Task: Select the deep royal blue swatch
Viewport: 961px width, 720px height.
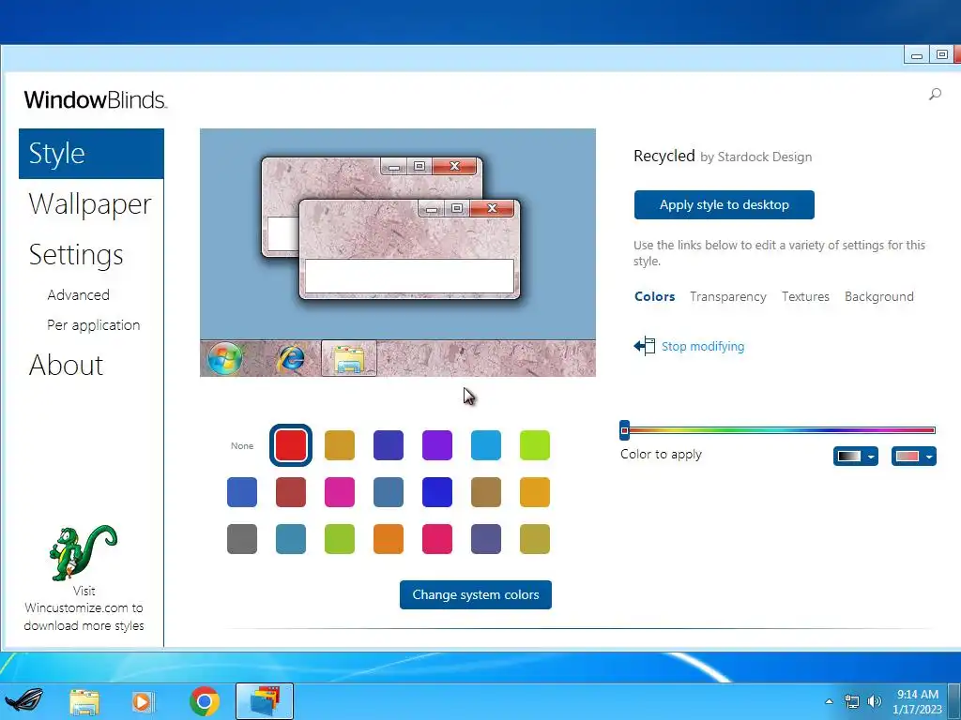Action: (437, 492)
